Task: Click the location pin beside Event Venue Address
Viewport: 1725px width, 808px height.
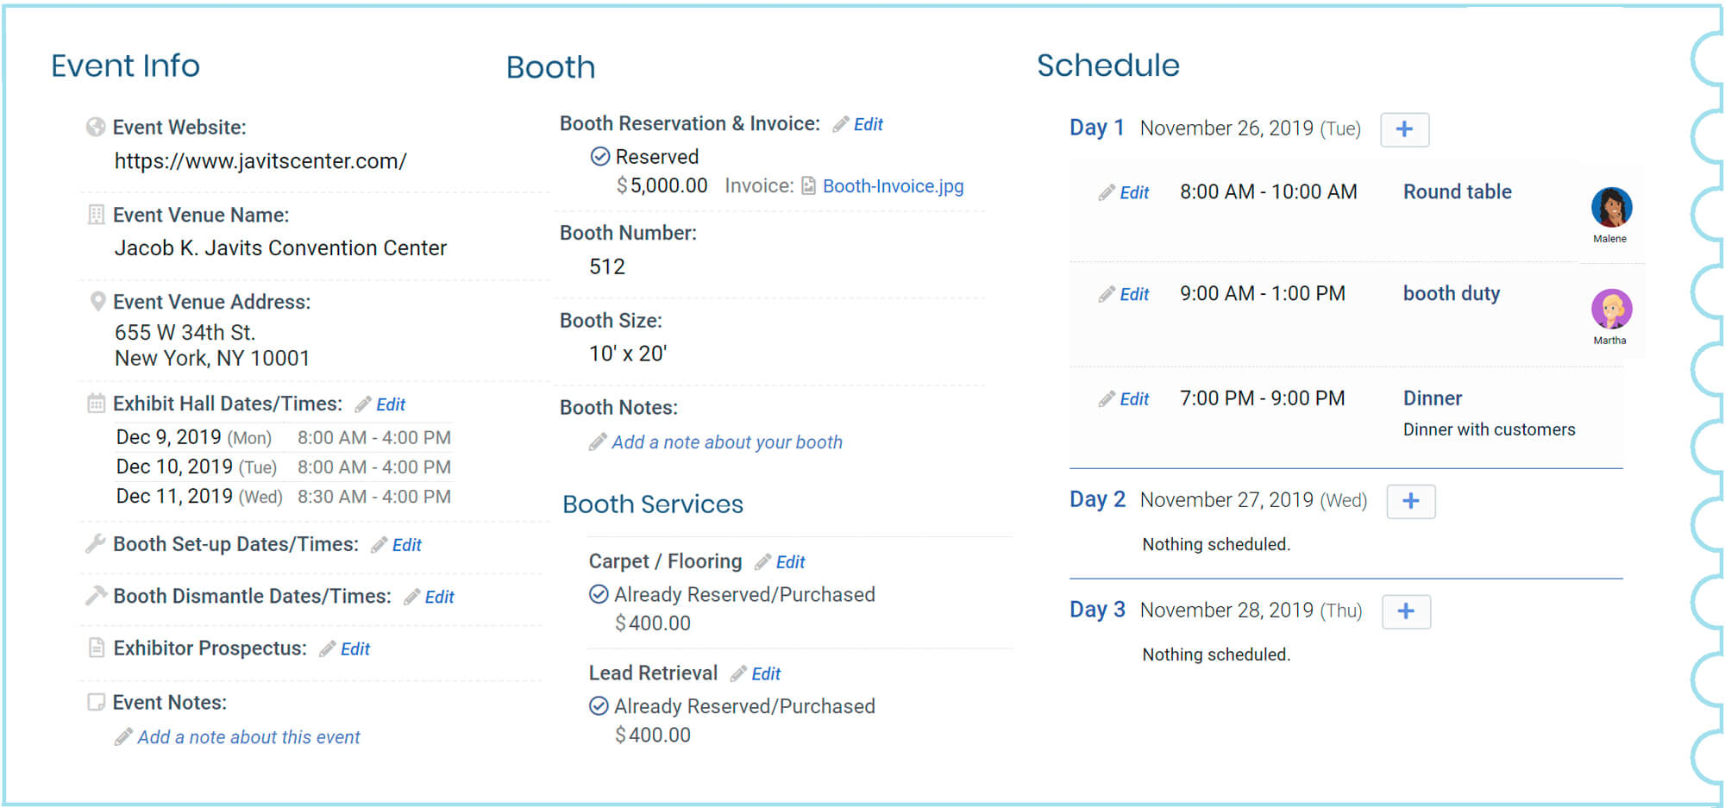Action: (x=97, y=301)
